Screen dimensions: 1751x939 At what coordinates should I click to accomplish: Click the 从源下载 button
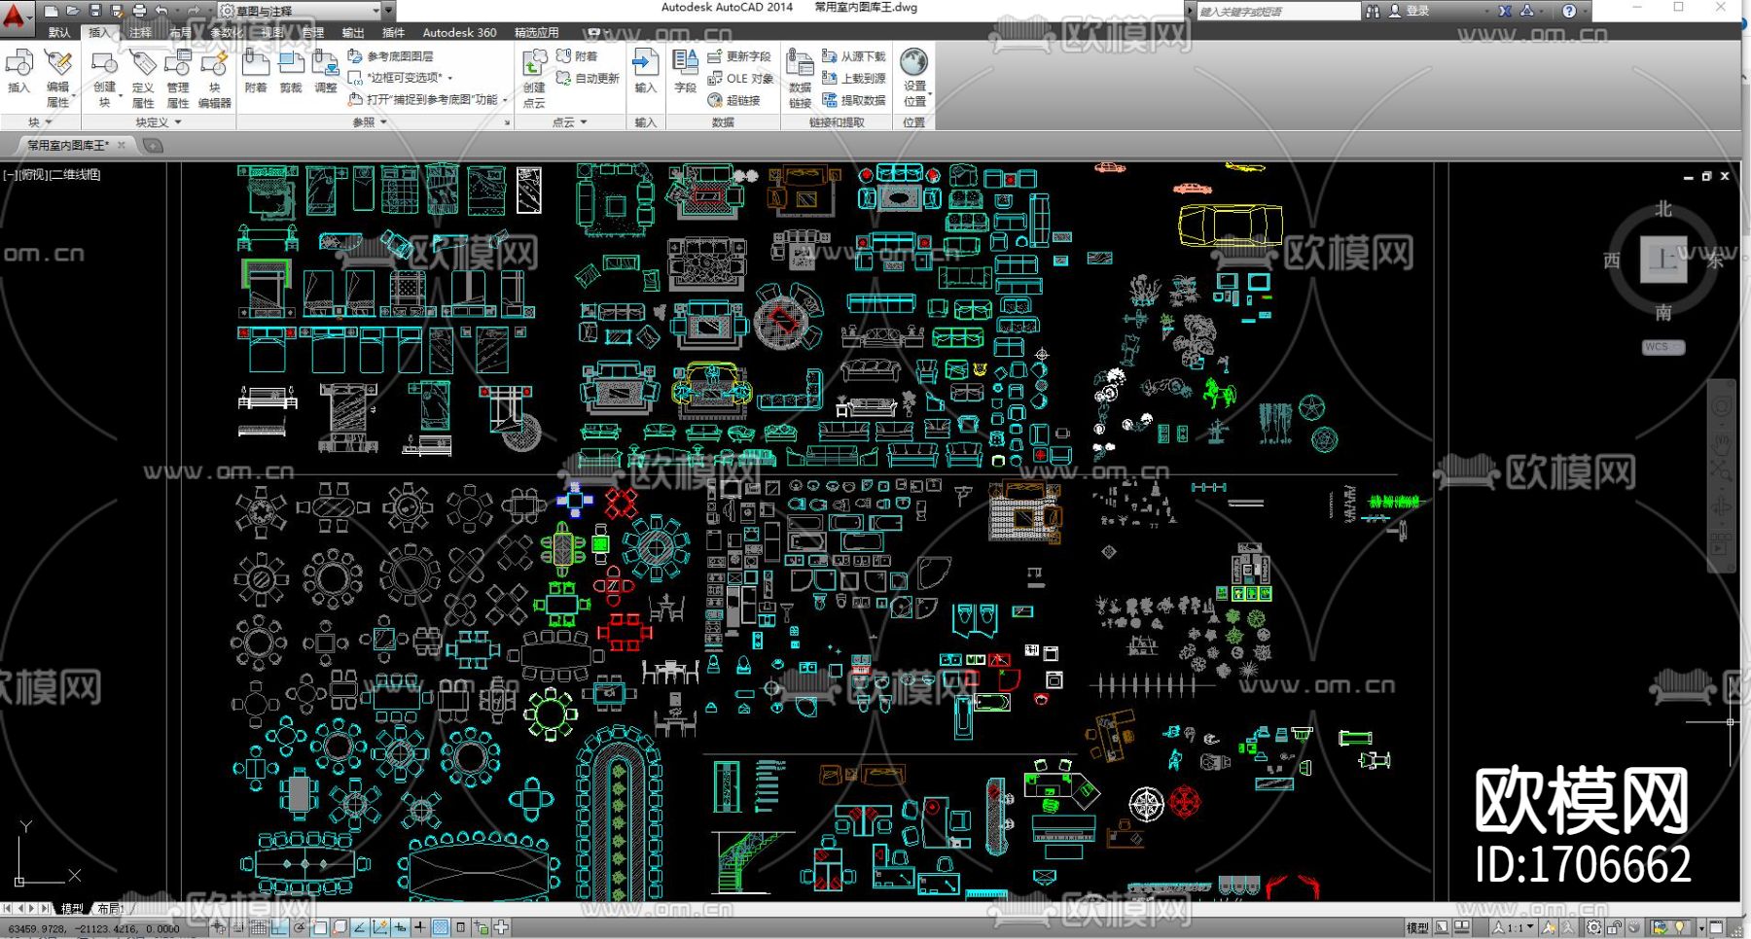pos(853,56)
